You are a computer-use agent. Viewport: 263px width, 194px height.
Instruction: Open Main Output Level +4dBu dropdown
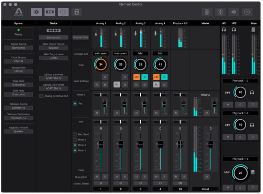[x=54, y=58]
